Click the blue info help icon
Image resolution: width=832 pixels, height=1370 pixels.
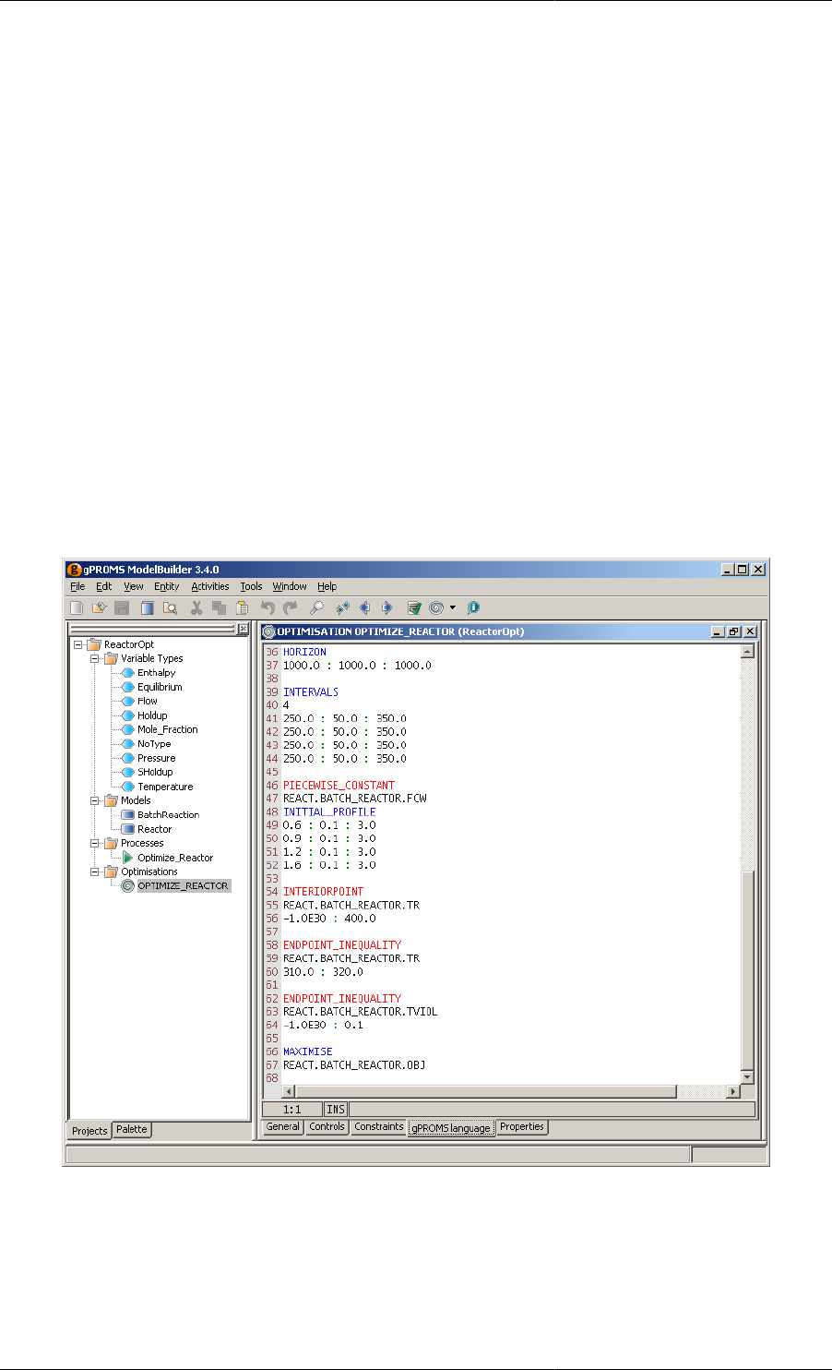coord(473,607)
